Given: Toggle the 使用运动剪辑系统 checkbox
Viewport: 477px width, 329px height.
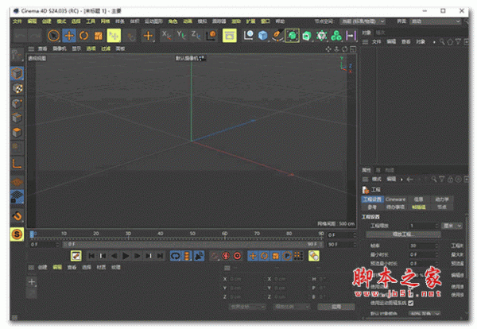Looking at the screenshot, I should click(x=410, y=303).
